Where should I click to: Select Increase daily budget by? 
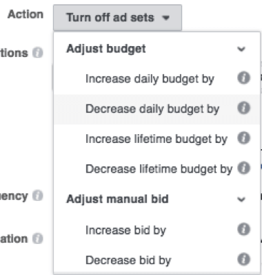click(x=157, y=79)
